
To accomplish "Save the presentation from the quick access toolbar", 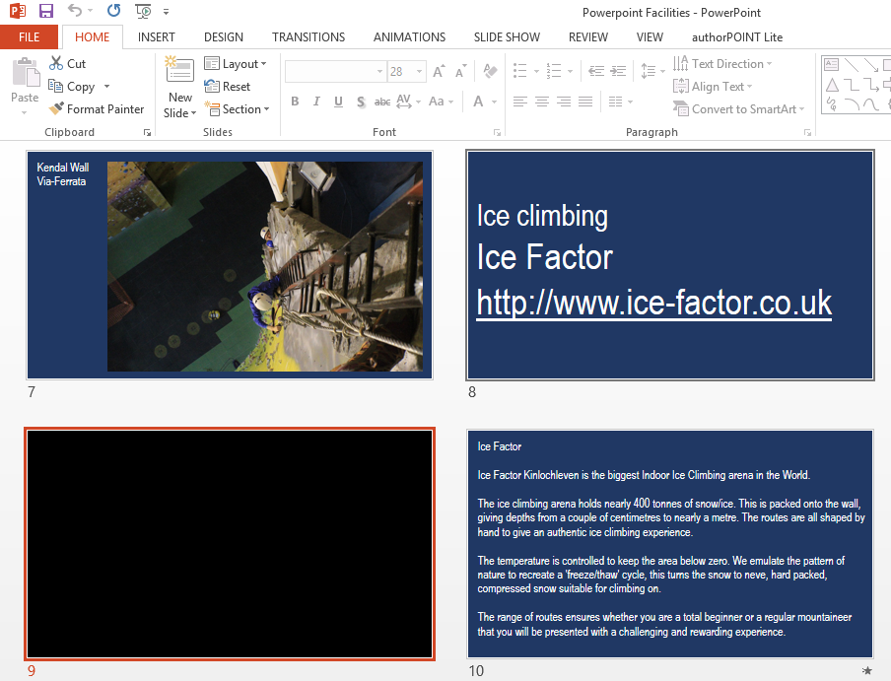I will click(45, 10).
